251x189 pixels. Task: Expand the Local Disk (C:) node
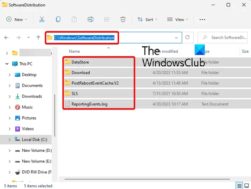10,140
